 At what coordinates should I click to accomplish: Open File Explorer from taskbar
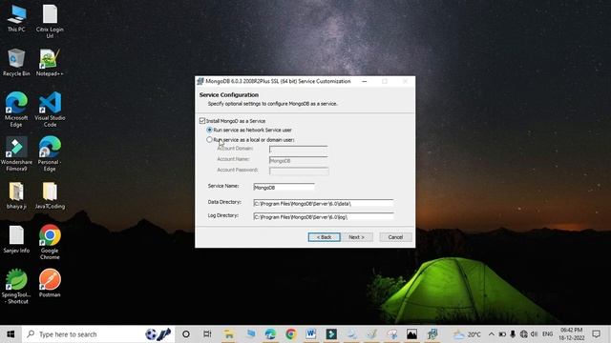pos(229,334)
